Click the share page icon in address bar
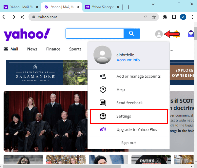Image resolution: width=197 pixels, height=168 pixels. tap(145, 17)
